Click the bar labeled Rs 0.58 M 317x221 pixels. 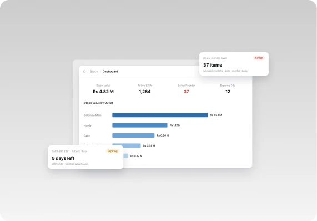[127, 145]
